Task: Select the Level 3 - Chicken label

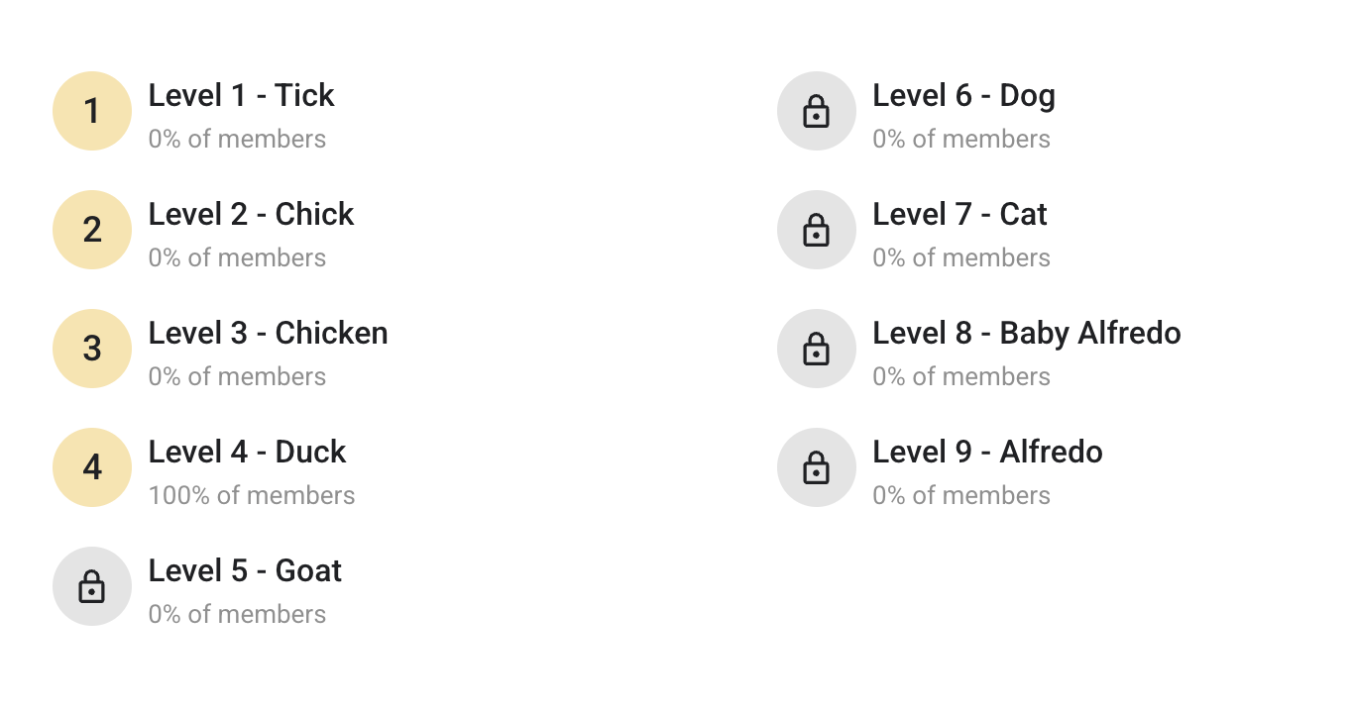Action: coord(268,333)
